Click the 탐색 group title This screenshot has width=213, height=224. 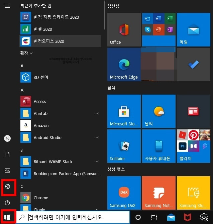(111, 88)
